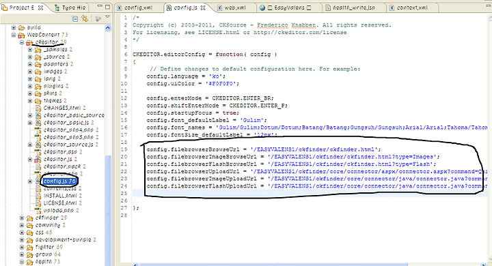The height and width of the screenshot is (266, 492).
Task: Select the images folder icon
Action: coord(38,72)
